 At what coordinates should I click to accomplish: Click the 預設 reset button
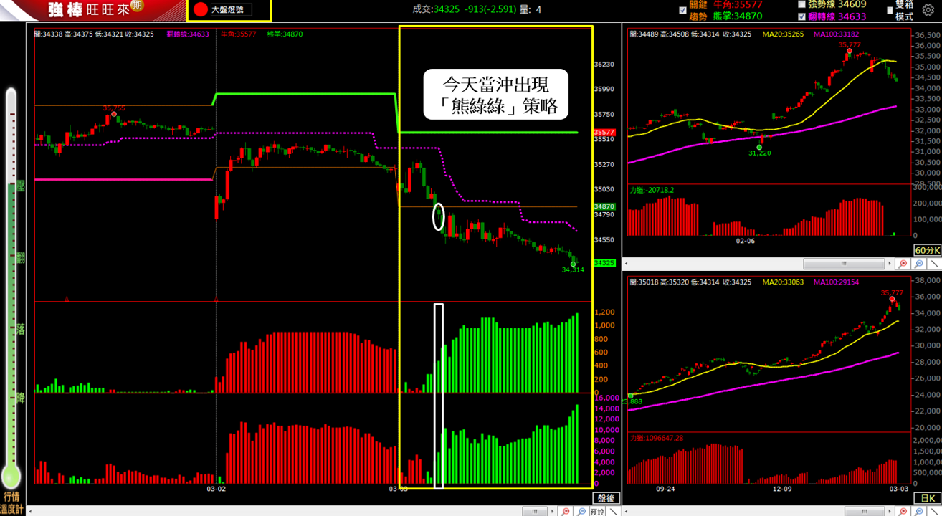[598, 511]
